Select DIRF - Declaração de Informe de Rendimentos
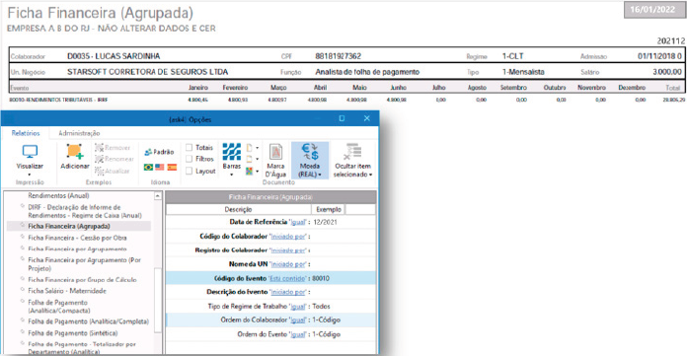This screenshot has height=356, width=687. point(85,211)
